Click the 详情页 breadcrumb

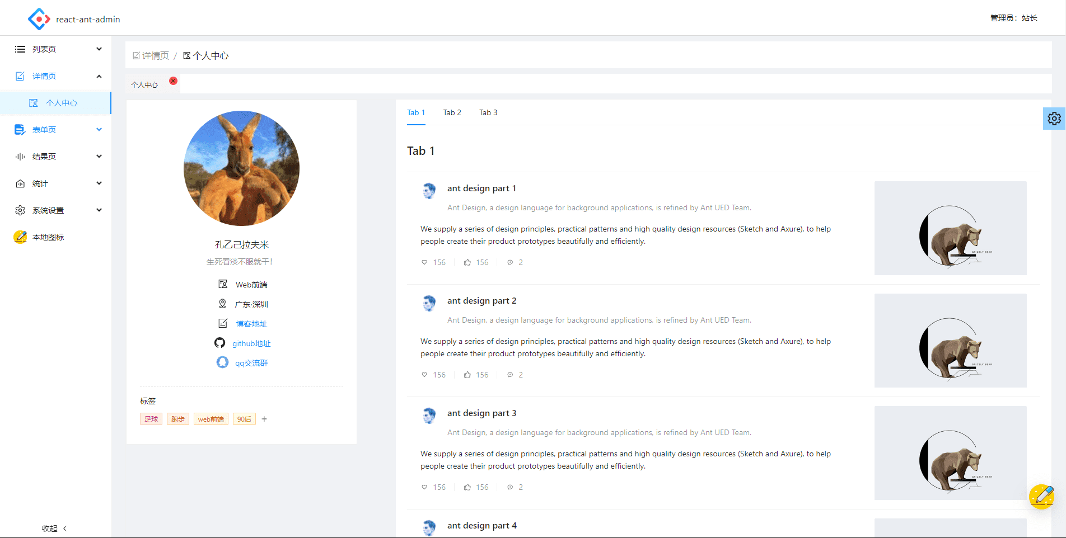(151, 55)
